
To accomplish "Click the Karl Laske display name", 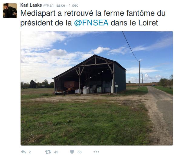I will (x=31, y=5).
